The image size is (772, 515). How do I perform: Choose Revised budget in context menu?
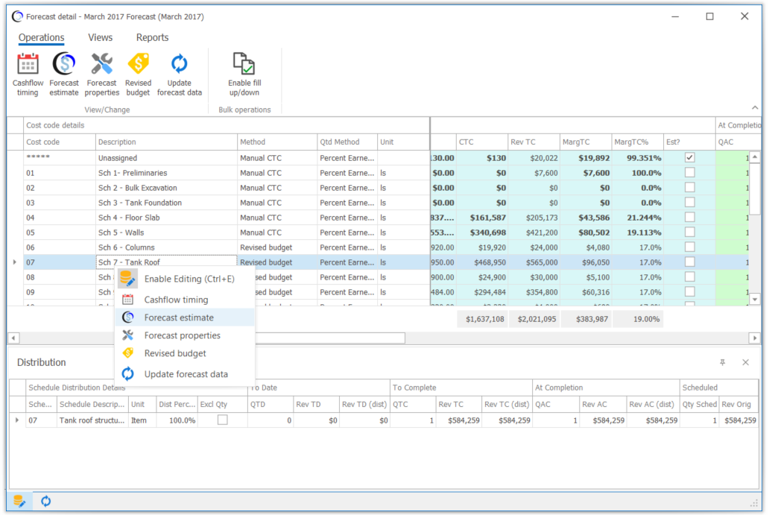coord(185,353)
